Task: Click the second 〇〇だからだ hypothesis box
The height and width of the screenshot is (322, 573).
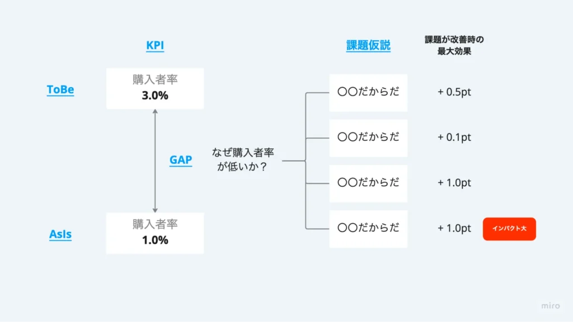Action: point(368,138)
